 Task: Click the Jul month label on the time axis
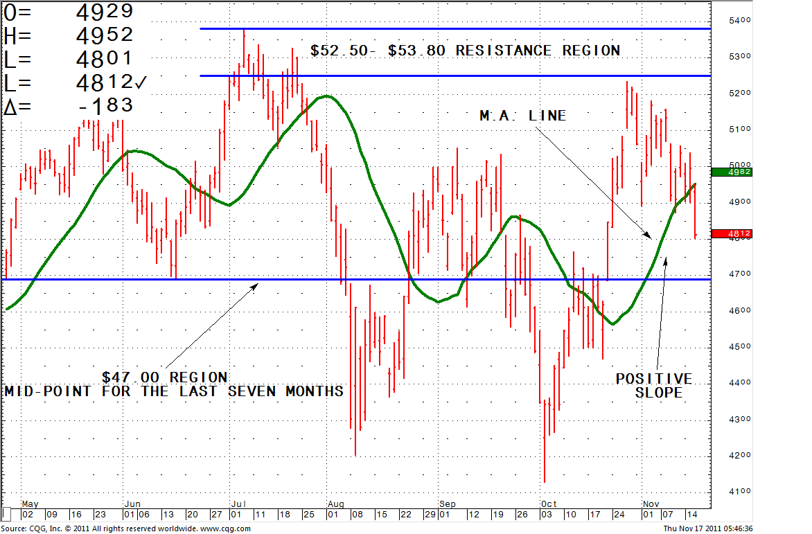pos(238,503)
